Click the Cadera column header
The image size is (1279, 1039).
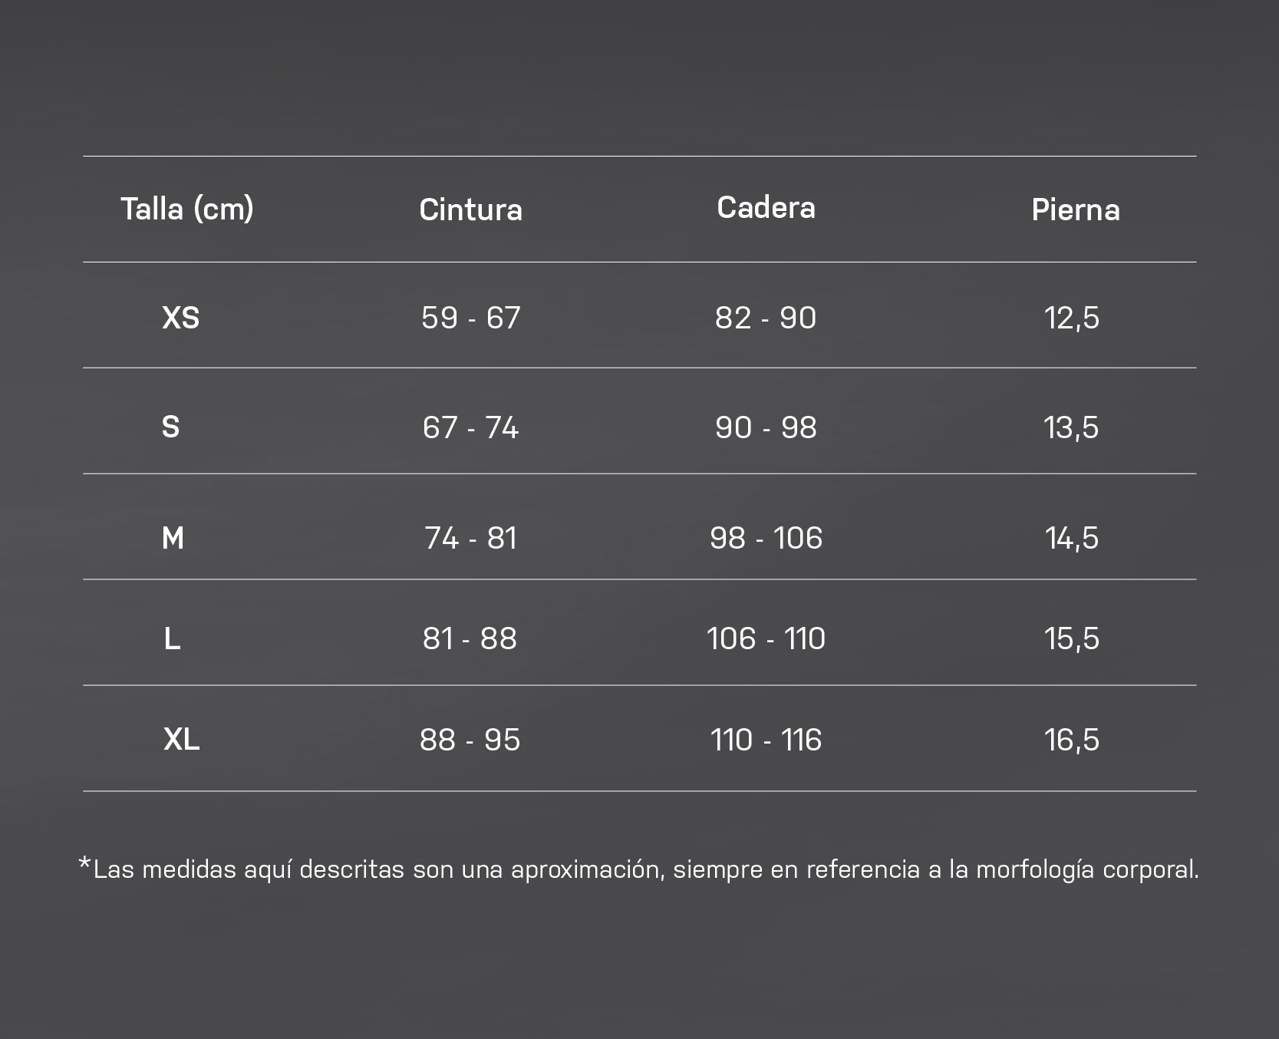[766, 207]
